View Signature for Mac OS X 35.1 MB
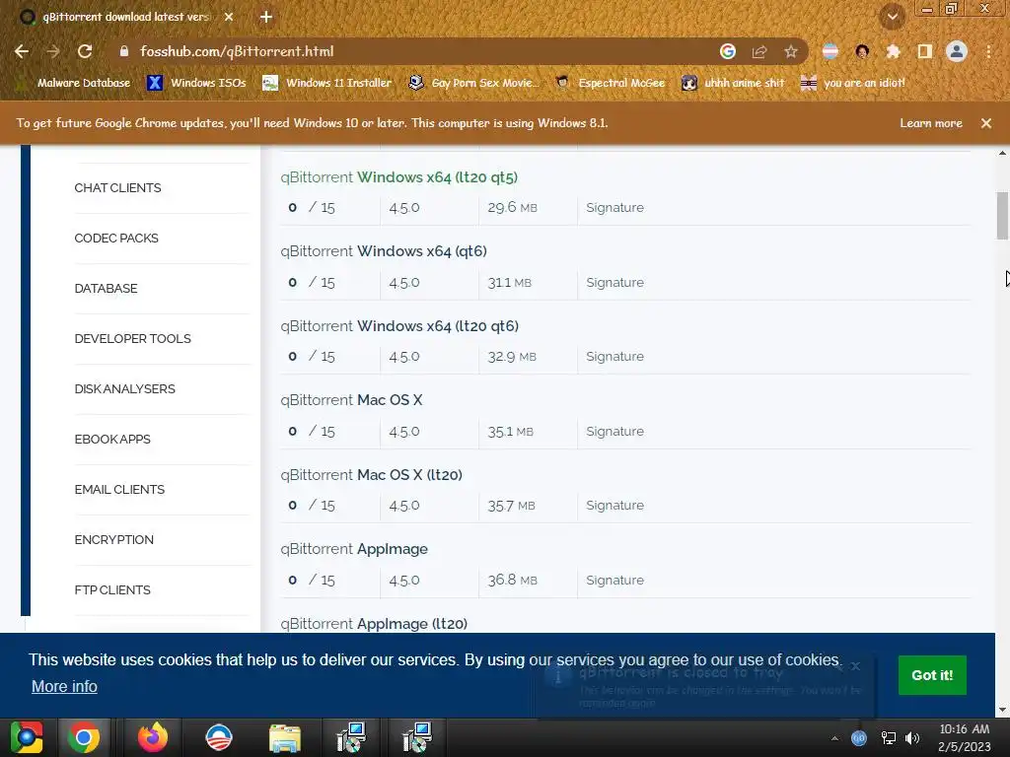 614,431
